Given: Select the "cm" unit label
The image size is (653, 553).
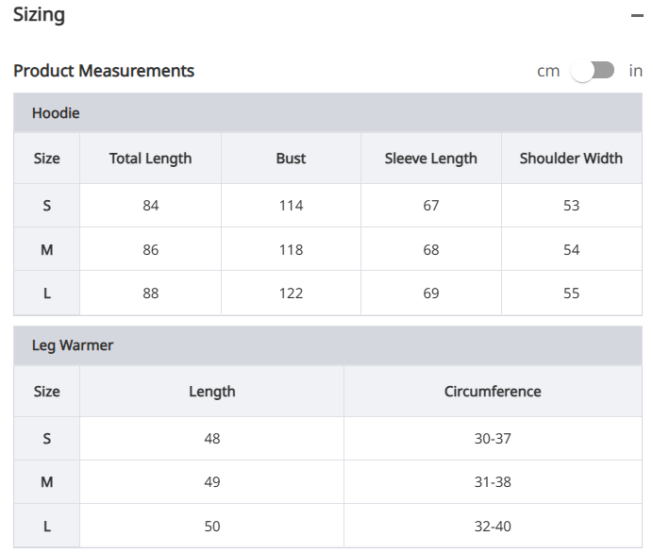Looking at the screenshot, I should [x=548, y=71].
